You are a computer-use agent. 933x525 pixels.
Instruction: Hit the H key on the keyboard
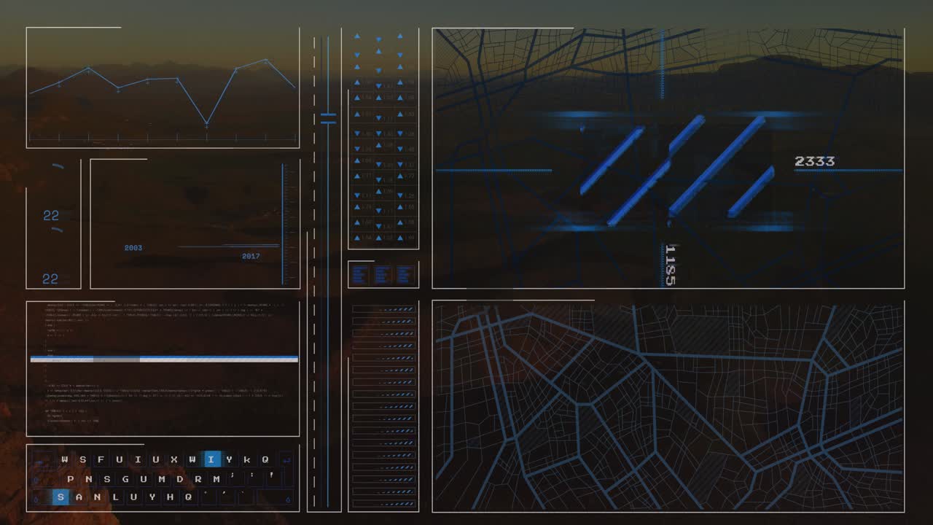[171, 497]
